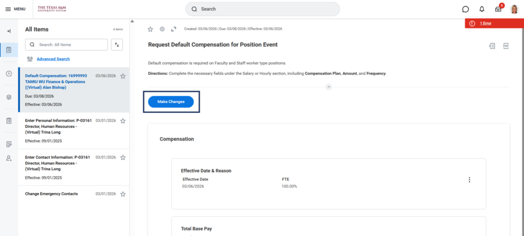The height and width of the screenshot is (236, 524).
Task: Open My Tasks inbox icon in header
Action: pos(498,9)
